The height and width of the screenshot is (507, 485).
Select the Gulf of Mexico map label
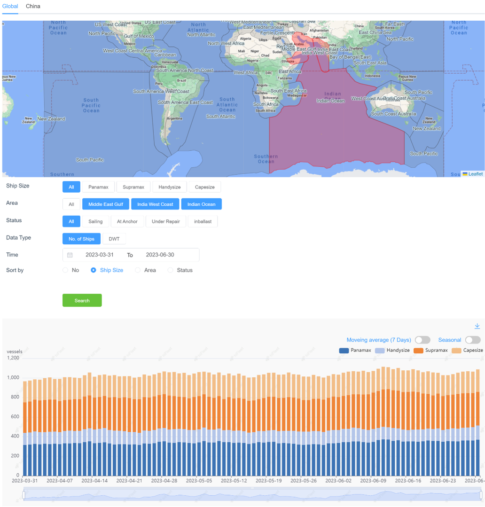coord(139,36)
